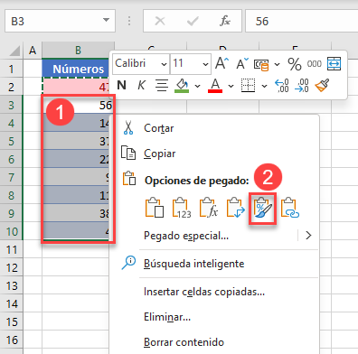Expand font color dropdown arrow
Viewport: 358px width, 354px height.
(x=231, y=86)
